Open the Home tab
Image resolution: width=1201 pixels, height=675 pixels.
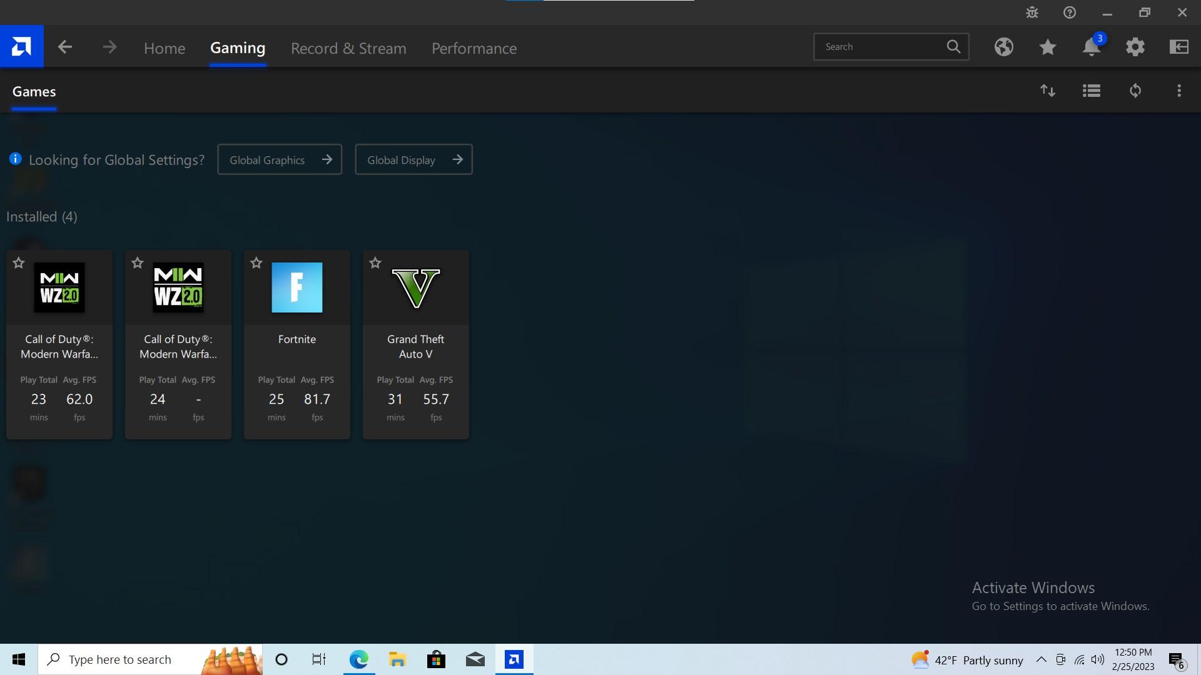coord(165,48)
